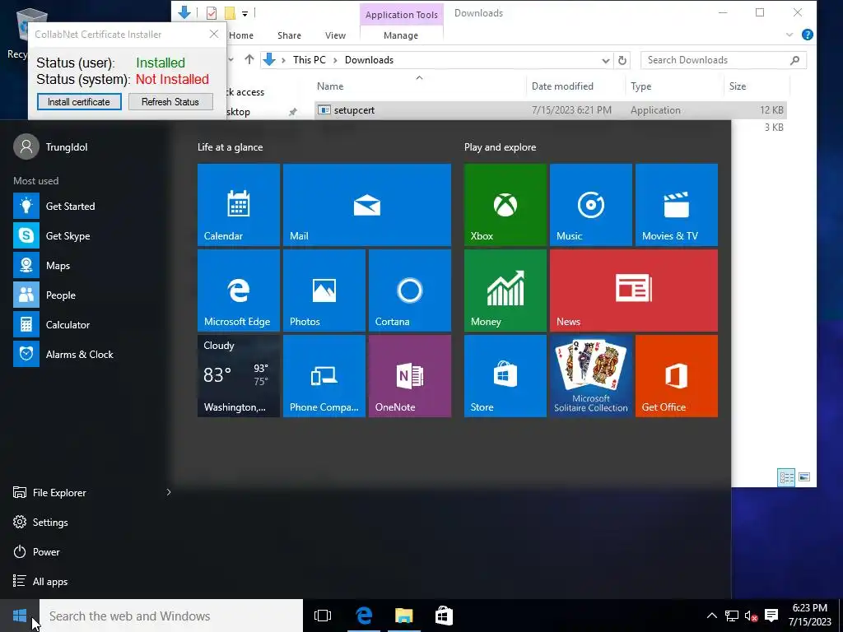
Task: Open the View ribbon tab
Action: (x=336, y=35)
